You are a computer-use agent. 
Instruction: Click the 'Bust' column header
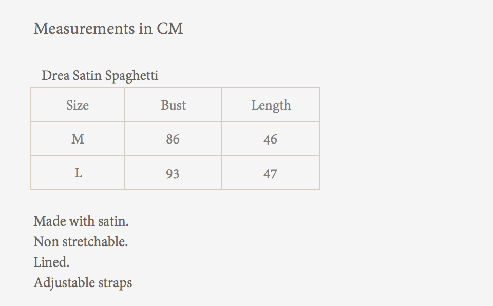point(173,105)
